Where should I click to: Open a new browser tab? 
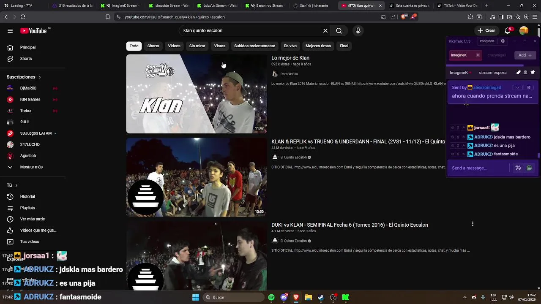[486, 5]
